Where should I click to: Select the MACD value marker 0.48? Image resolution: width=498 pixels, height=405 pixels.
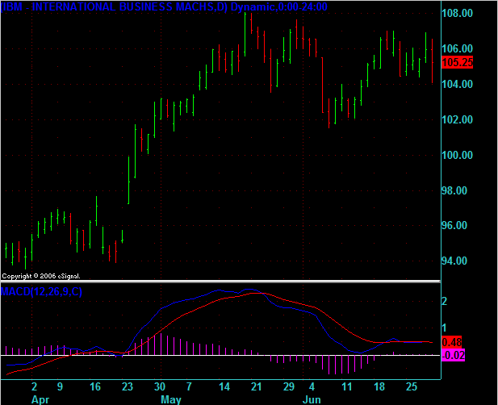coord(452,342)
